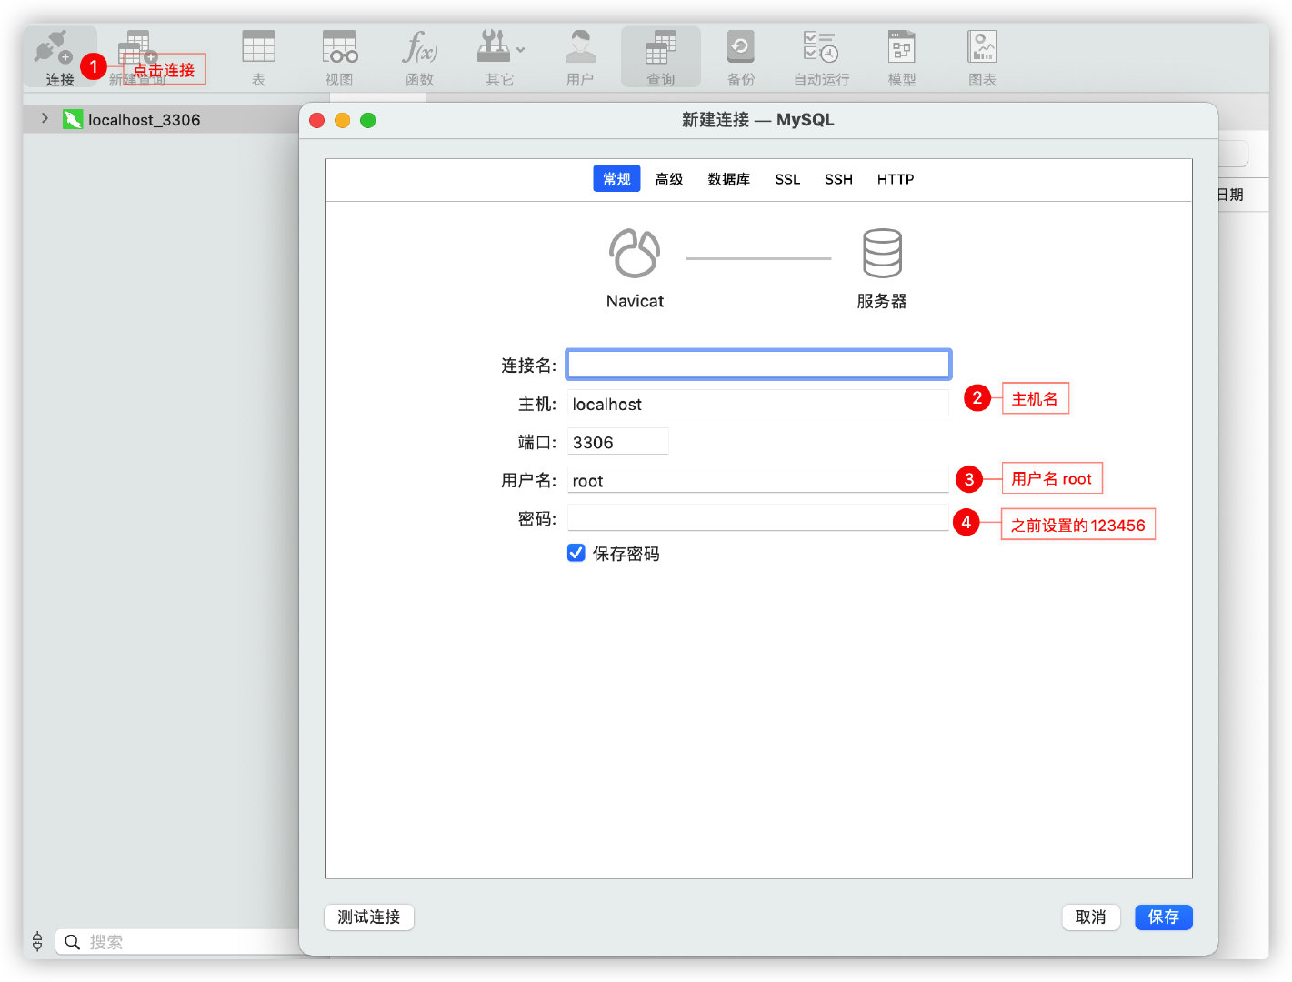Click the empty Password (密码) field
The width and height of the screenshot is (1292, 982).
coord(758,518)
